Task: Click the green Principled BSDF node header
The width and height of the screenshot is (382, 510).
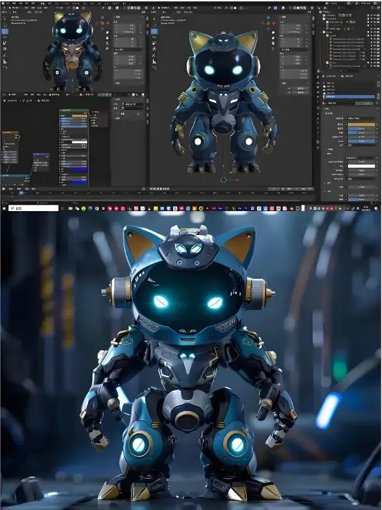Action: pos(74,111)
